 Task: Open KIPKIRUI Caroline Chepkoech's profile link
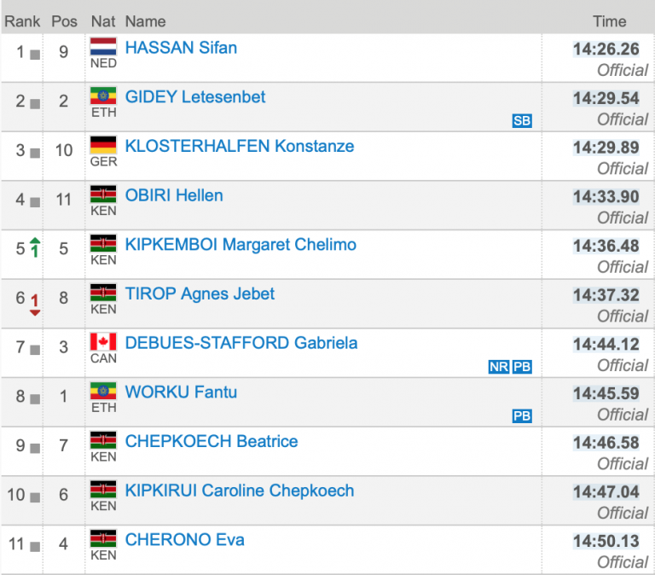pos(239,491)
